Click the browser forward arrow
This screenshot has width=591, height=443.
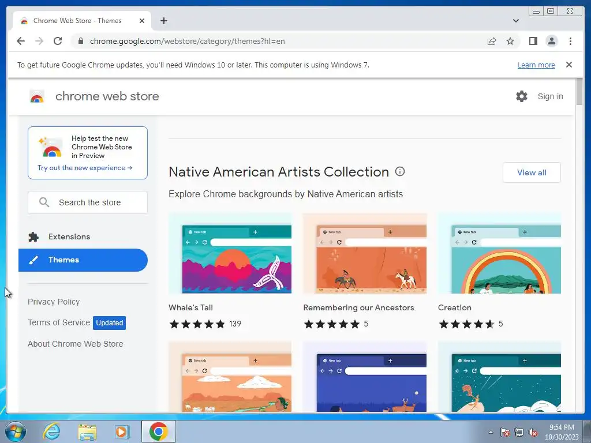coord(39,41)
